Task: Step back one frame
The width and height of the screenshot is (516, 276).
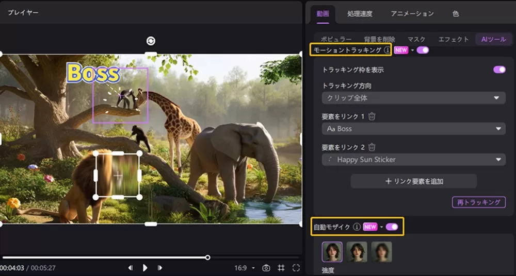Action: tap(131, 268)
